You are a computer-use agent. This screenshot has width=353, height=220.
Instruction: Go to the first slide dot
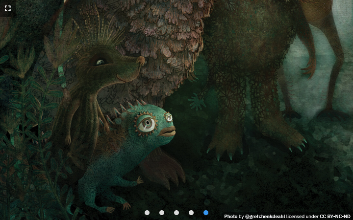(x=147, y=213)
